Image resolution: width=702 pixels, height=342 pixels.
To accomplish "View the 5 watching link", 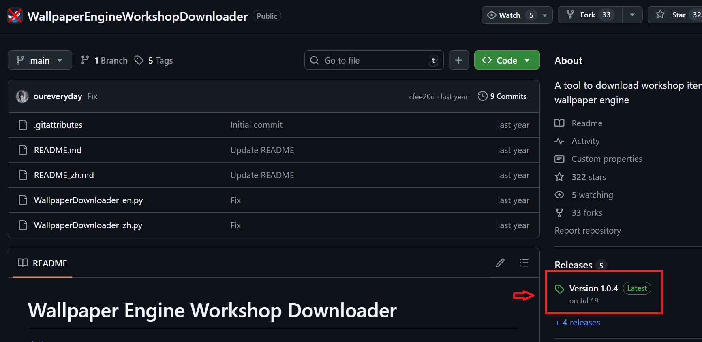I will (584, 195).
